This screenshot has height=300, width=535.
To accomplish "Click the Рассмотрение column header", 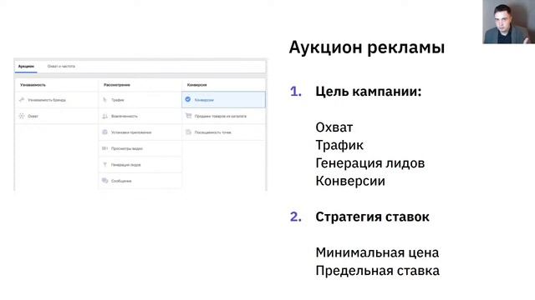I will click(x=117, y=85).
